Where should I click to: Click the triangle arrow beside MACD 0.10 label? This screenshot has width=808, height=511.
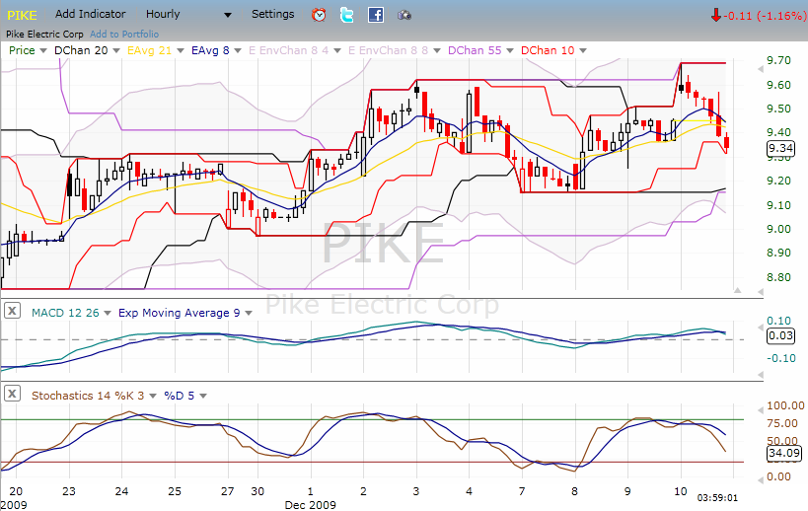760,328
